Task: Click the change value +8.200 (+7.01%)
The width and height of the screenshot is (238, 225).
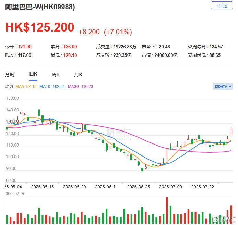Action: [x=105, y=32]
